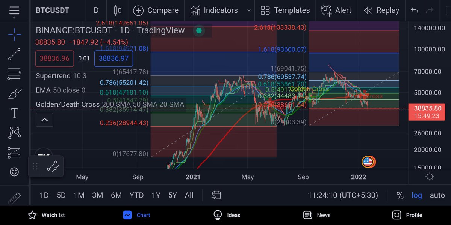451x225 pixels.
Task: Select the Supertrend 10 3 indicator
Action: 61,76
